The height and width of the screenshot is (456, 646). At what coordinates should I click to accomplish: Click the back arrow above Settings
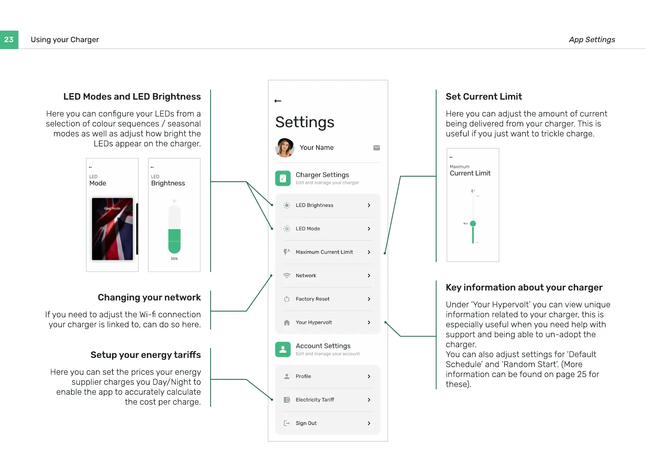point(278,101)
